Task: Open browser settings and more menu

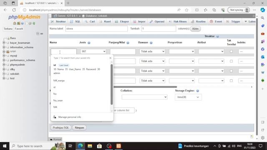Action: point(254,10)
